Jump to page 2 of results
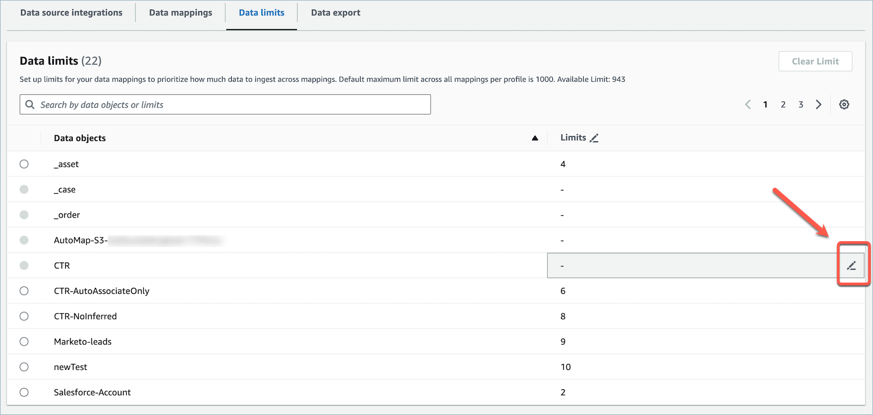This screenshot has width=873, height=415. click(x=783, y=104)
